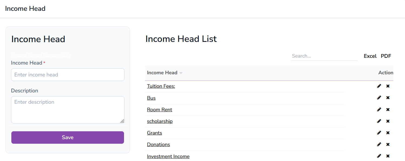Screen dimensions: 405x161
Task: Open the Tuition Fees record
Action: (x=161, y=86)
